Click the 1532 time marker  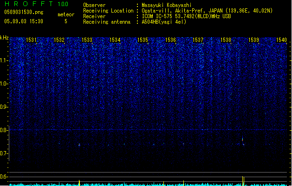pyautogui.click(x=59, y=40)
